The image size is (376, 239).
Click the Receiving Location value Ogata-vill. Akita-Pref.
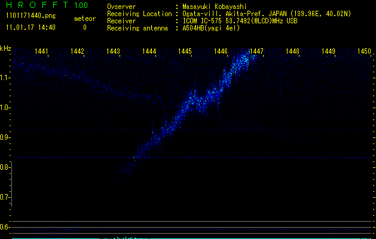coord(224,14)
